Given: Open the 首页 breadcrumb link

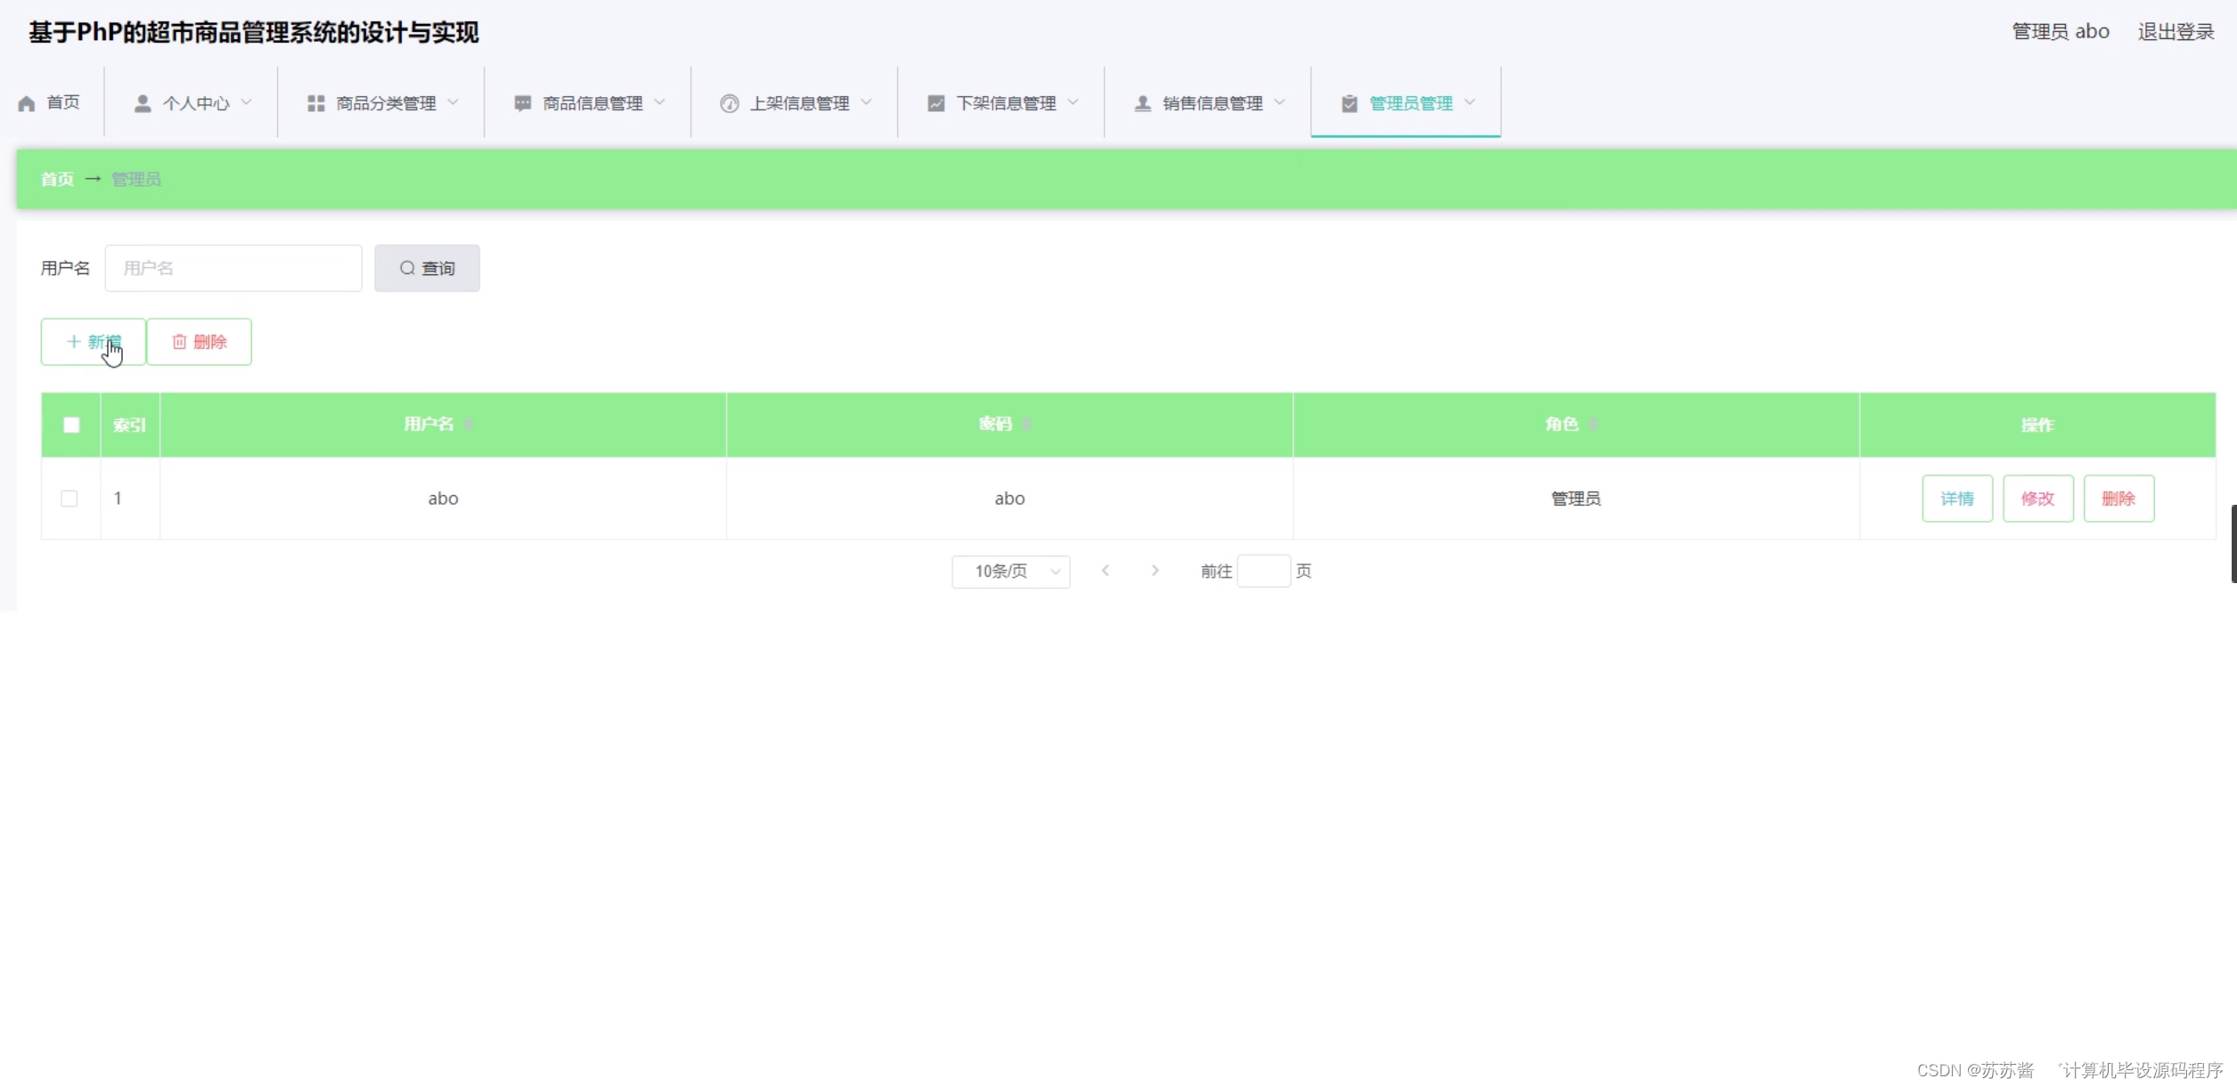Looking at the screenshot, I should tap(56, 178).
